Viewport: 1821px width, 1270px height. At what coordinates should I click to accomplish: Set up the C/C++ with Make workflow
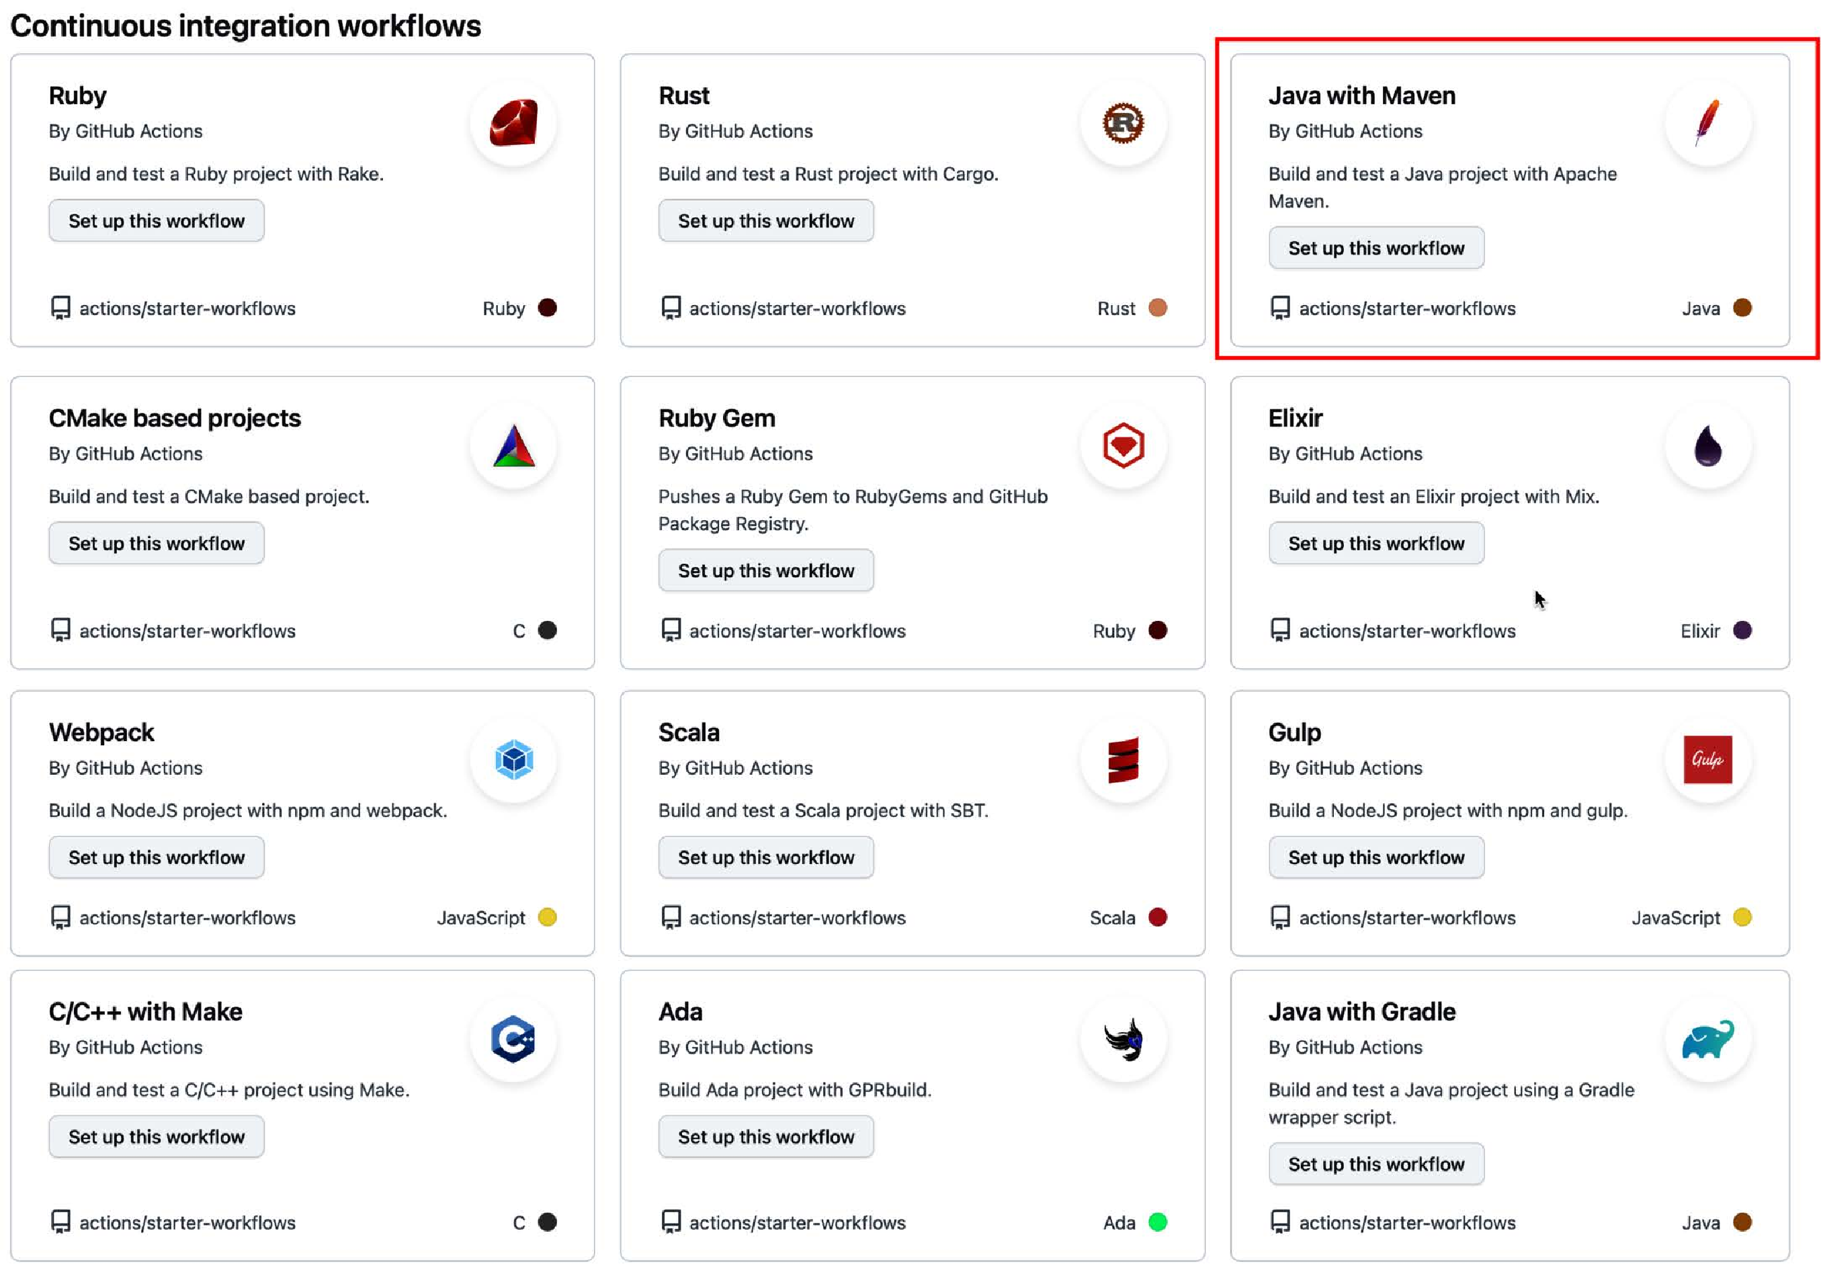pos(157,1137)
